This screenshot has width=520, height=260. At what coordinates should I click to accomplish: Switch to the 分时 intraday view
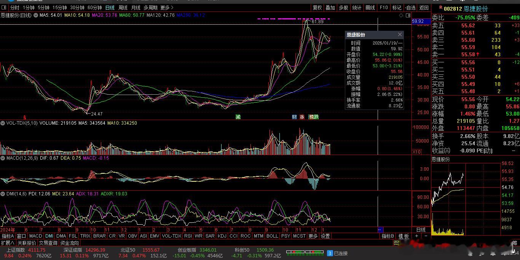(x=14, y=8)
